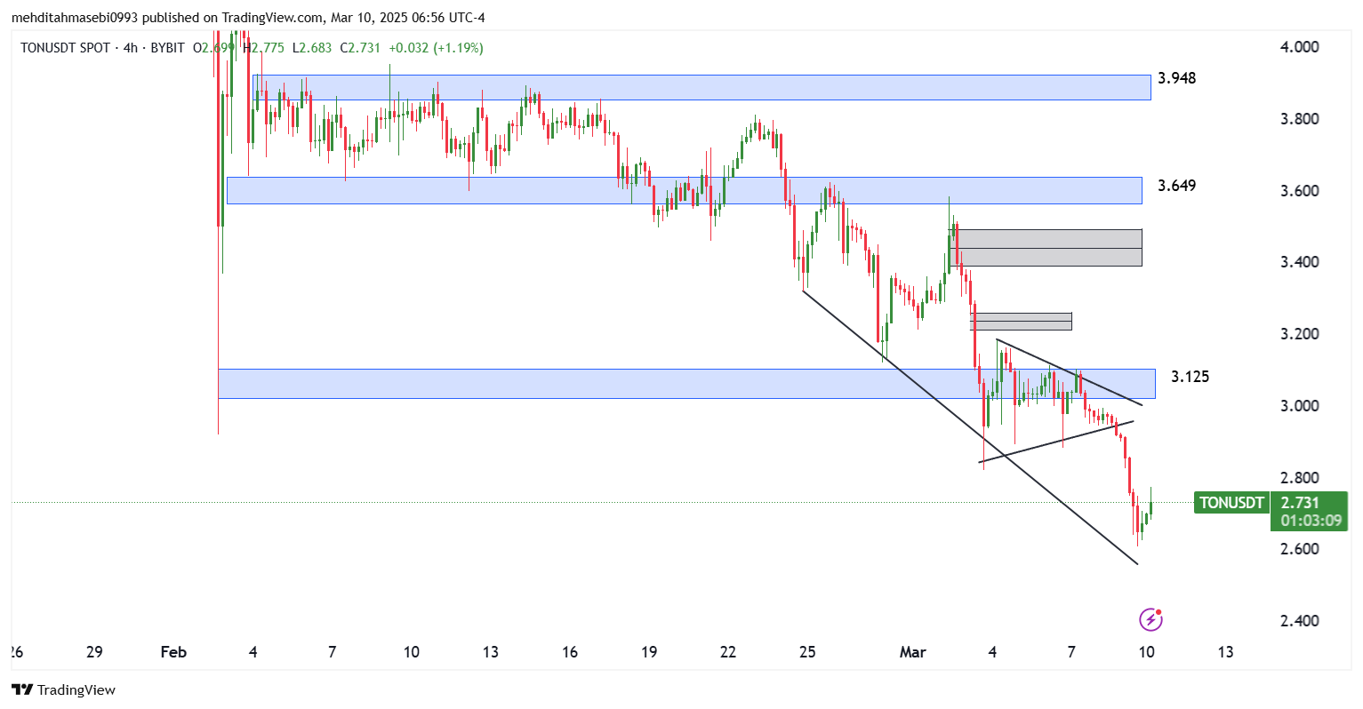Select the upper gray supply zone rectangle
This screenshot has width=1363, height=709.
pos(1046,248)
